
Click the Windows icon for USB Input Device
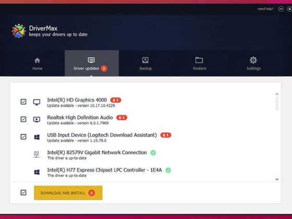click(37, 137)
